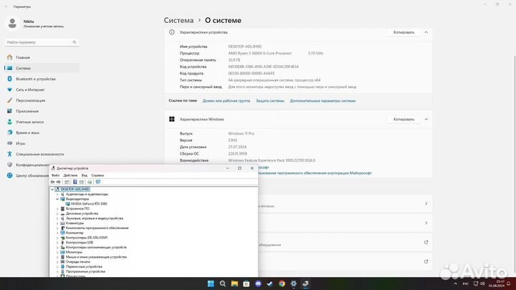Image resolution: width=516 pixels, height=290 pixels.
Task: Click РУС language indicator in tray
Action: pyautogui.click(x=466, y=284)
